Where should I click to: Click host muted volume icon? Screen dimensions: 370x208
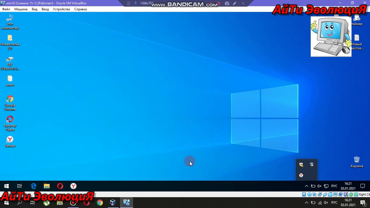326,203
